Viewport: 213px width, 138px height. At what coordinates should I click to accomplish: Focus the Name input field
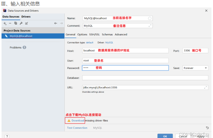click(118, 18)
